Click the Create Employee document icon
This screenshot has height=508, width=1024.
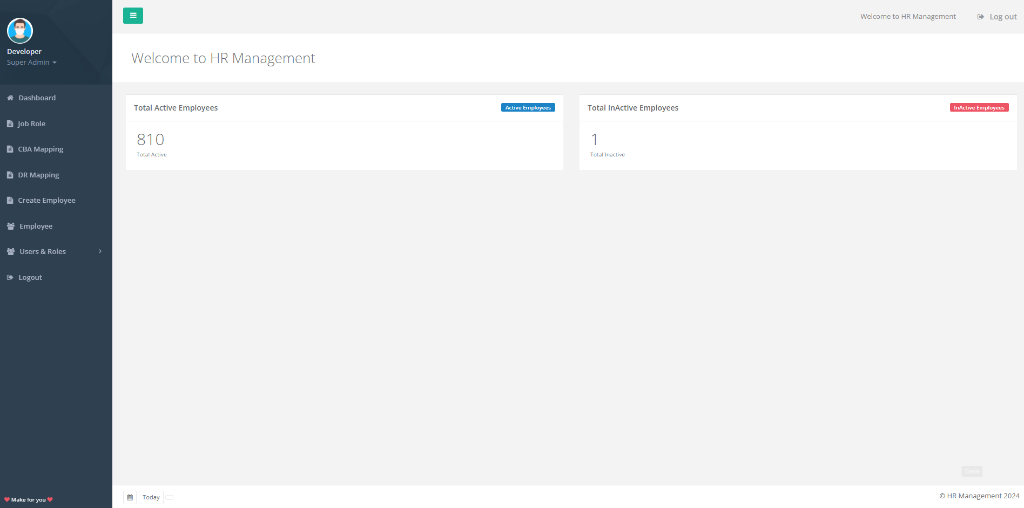tap(10, 201)
